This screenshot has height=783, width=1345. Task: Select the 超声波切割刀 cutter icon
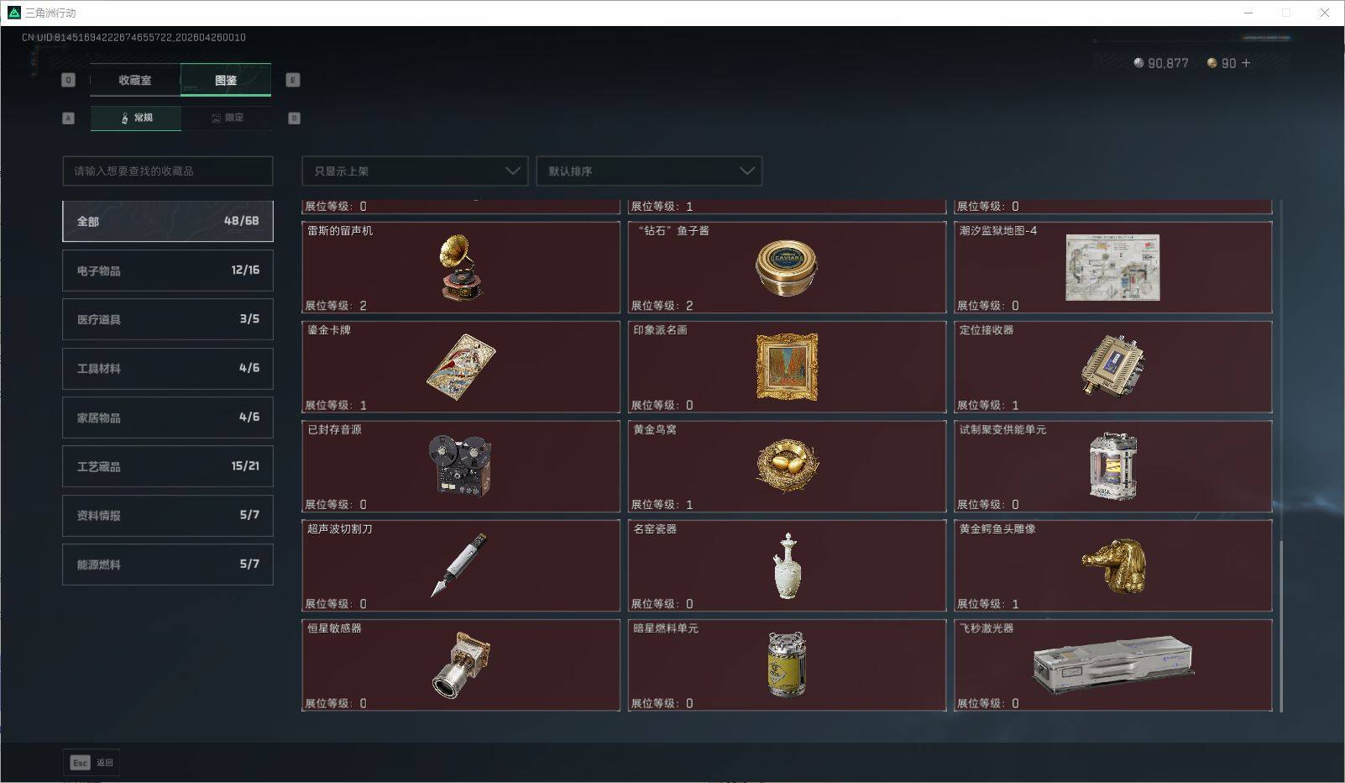[458, 565]
